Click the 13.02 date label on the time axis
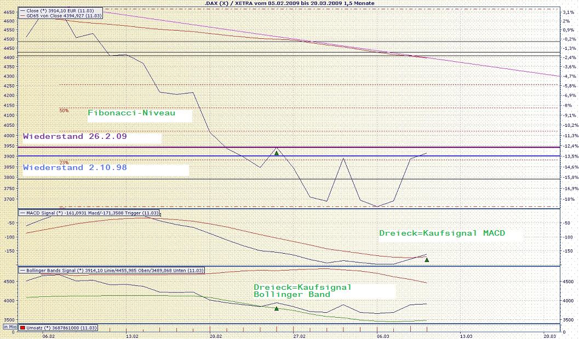Image resolution: width=579 pixels, height=339 pixels. [x=132, y=335]
